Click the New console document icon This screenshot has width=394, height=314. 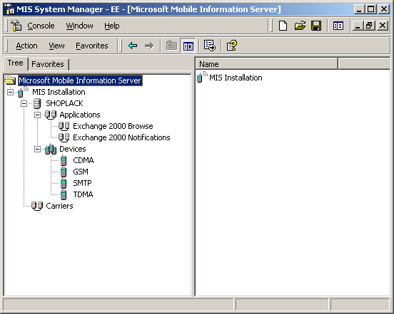pos(283,26)
